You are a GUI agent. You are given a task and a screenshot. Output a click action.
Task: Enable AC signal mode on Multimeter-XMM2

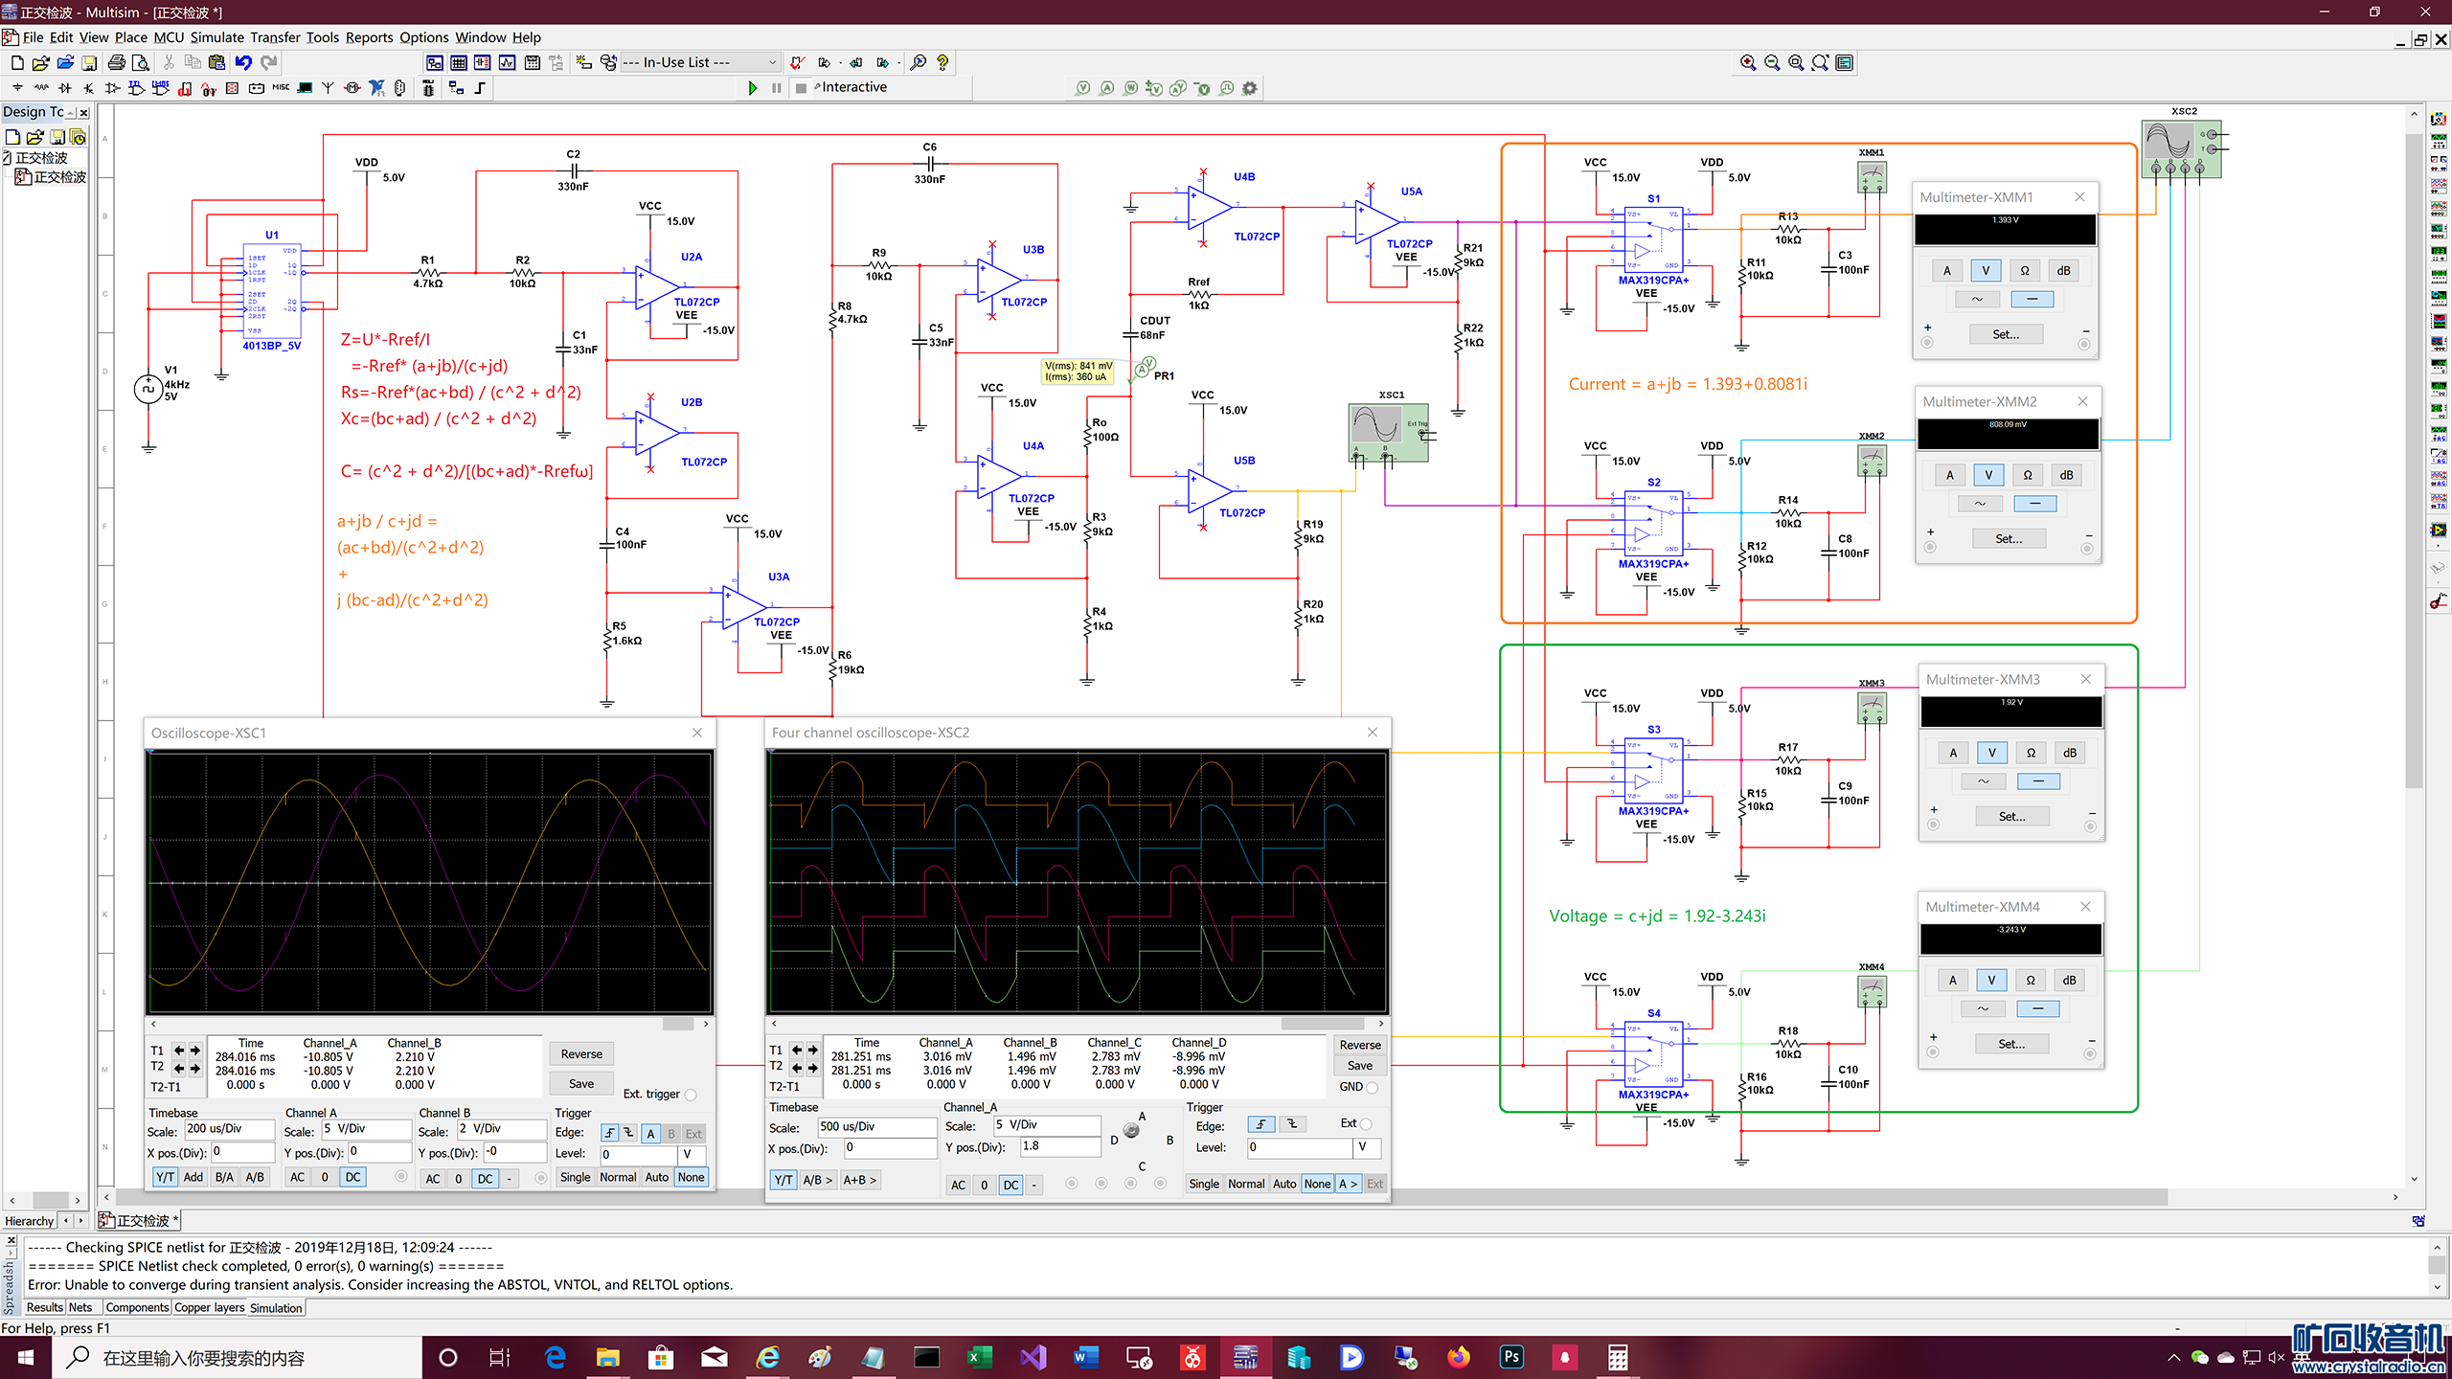(x=1979, y=504)
